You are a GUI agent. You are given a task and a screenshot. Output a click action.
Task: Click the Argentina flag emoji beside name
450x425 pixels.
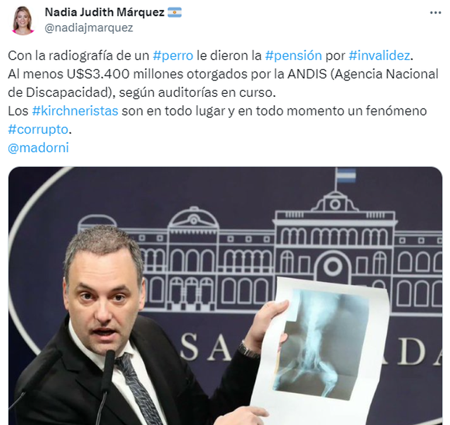click(175, 12)
